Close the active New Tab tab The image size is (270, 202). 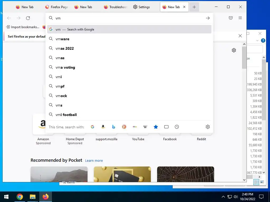pos(184,7)
